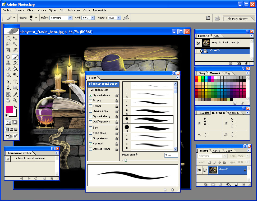This screenshot has height=201, width=257.
Task: Click the Přednast. nástroje palette well tab
Action: (237, 19)
